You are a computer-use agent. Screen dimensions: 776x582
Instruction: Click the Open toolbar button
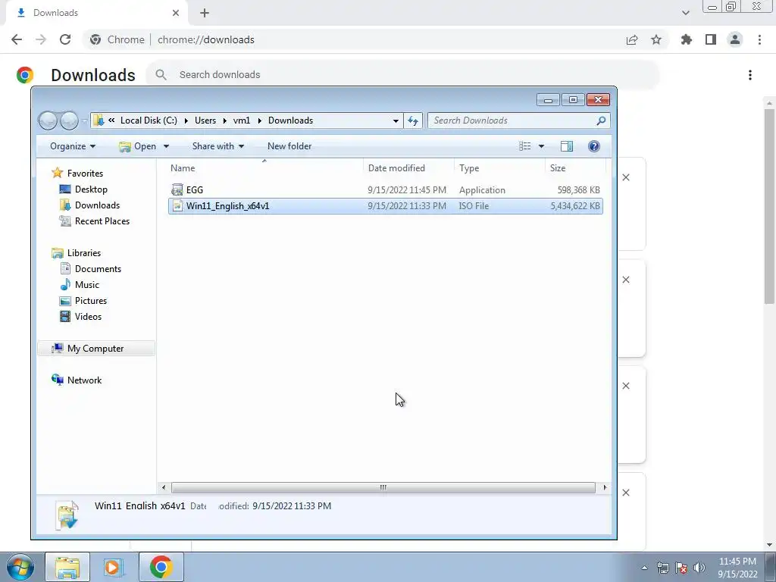[139, 146]
